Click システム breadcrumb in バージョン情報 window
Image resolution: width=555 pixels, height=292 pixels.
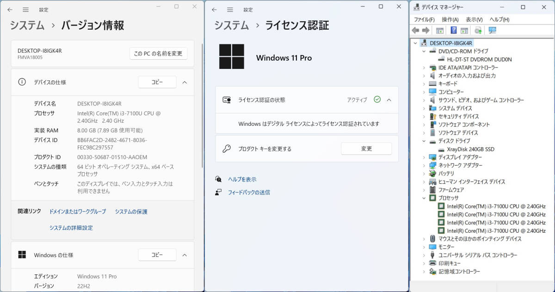27,25
